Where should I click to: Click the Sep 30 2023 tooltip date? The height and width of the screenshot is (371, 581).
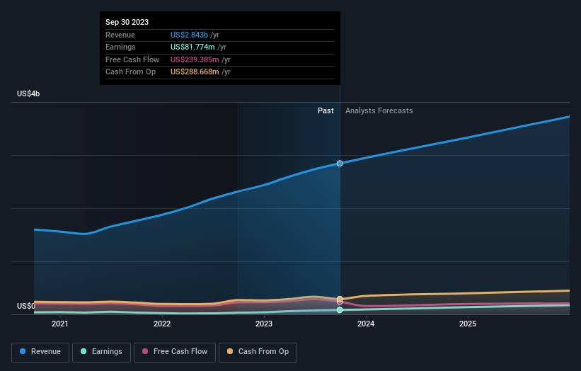tap(127, 22)
